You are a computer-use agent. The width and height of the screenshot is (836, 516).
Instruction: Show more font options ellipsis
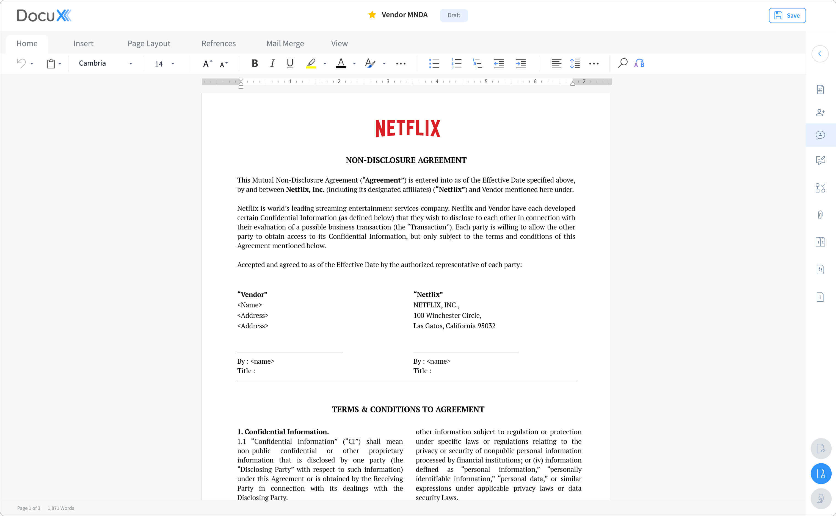(401, 64)
